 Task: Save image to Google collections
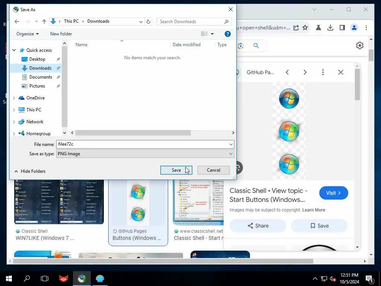point(319,226)
